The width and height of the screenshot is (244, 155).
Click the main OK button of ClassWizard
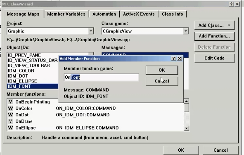pyautogui.click(x=181, y=150)
